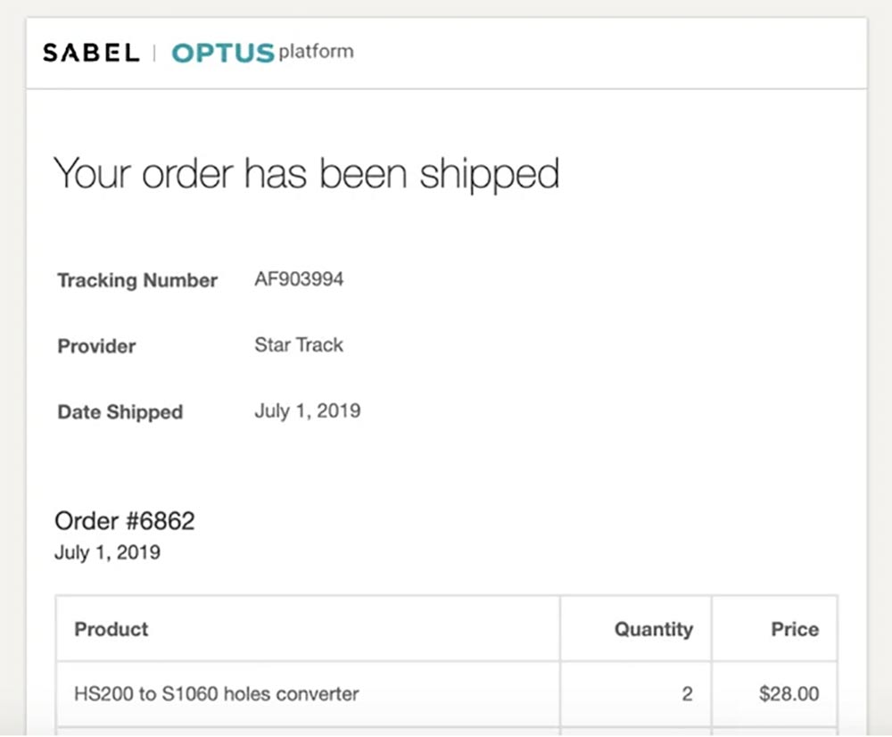Select the 'Your order has been shipped' heading
The image size is (892, 737).
coord(306,173)
